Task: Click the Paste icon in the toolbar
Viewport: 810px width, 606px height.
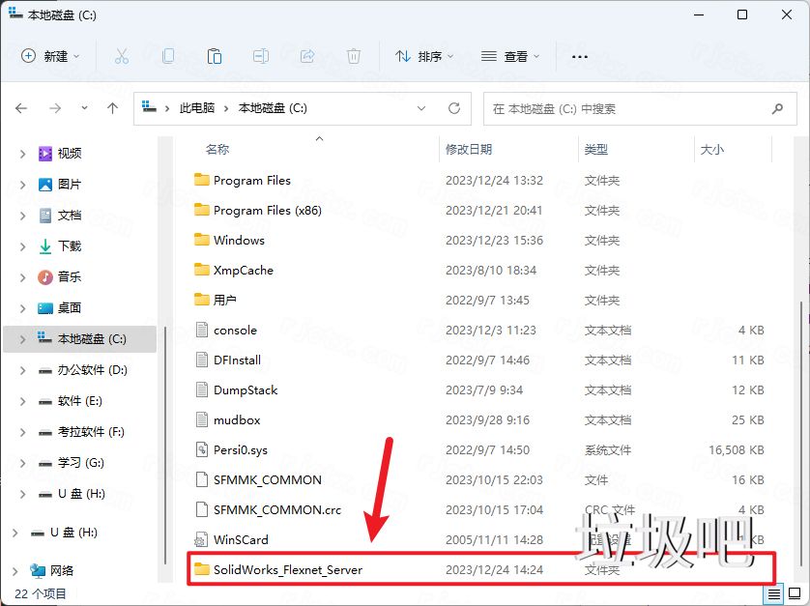Action: pyautogui.click(x=215, y=57)
